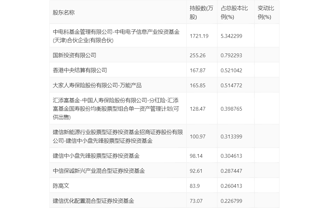The height and width of the screenshot is (208, 329).
Task: Select shareholder 大家人寿保险股份有限公司-万能产品
Action: pyautogui.click(x=97, y=86)
